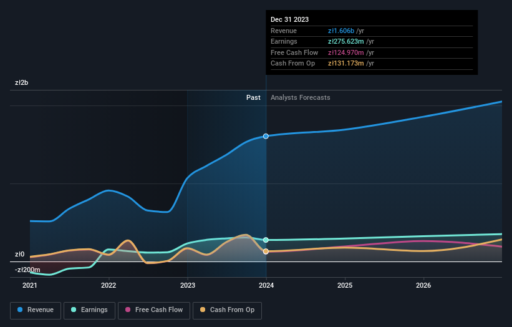Click the Earnings data point at 2024
Image resolution: width=512 pixels, height=327 pixels.
coord(266,240)
